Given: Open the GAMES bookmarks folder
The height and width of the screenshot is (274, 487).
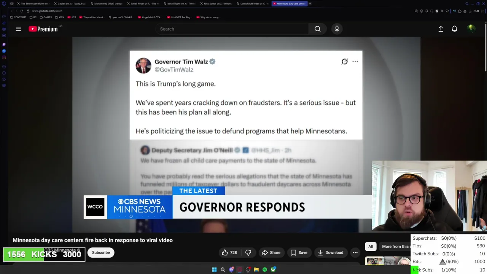Looking at the screenshot, I should click(46, 17).
